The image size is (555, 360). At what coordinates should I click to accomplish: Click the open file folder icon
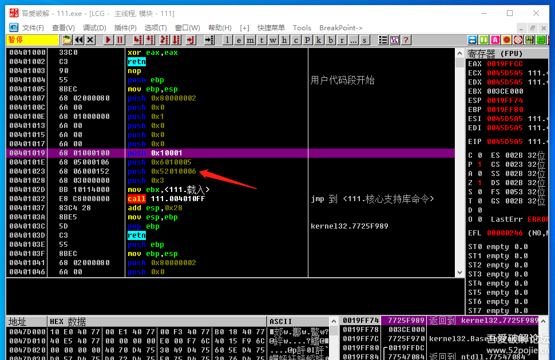coord(68,40)
